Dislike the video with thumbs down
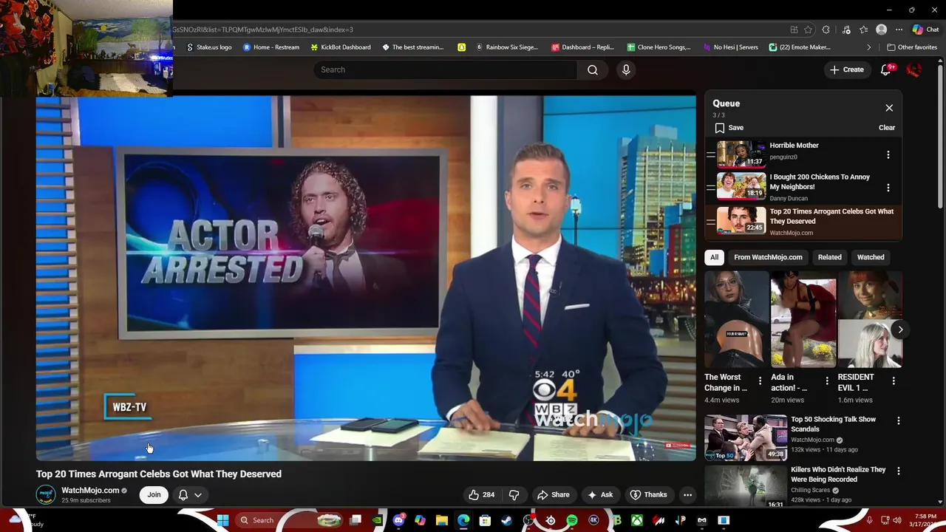Image resolution: width=946 pixels, height=532 pixels. pyautogui.click(x=514, y=495)
